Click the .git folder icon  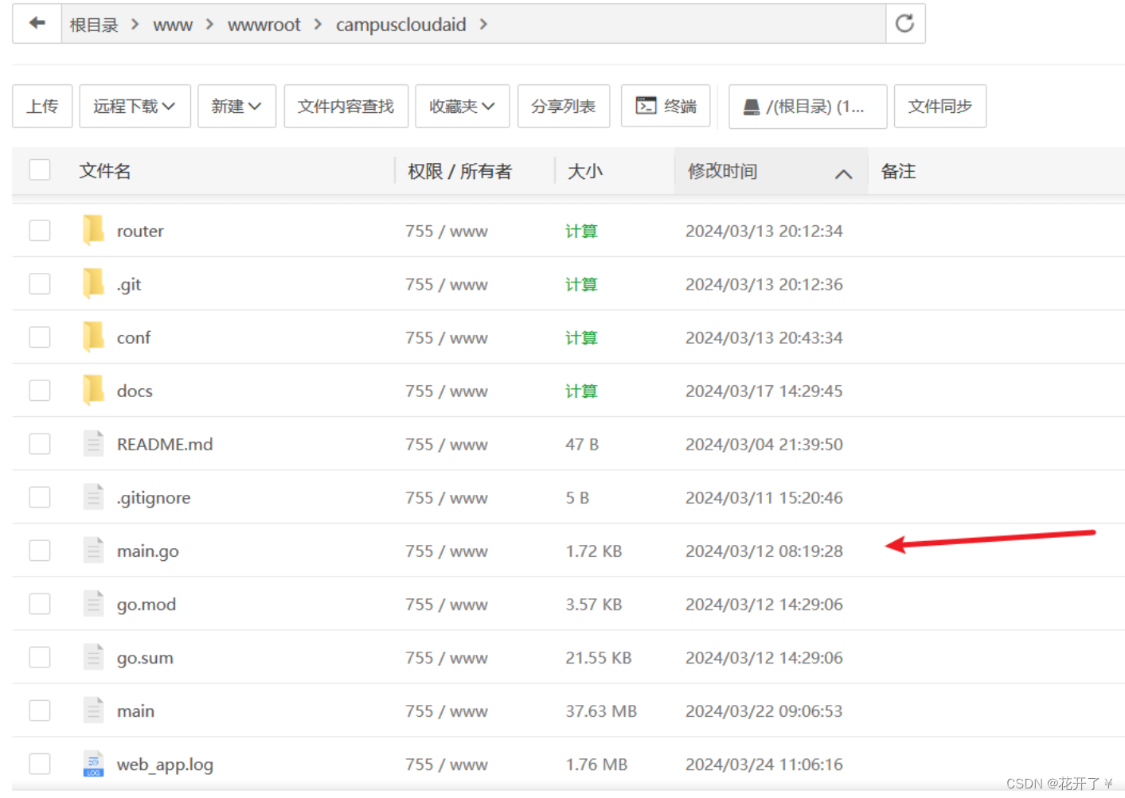93,284
